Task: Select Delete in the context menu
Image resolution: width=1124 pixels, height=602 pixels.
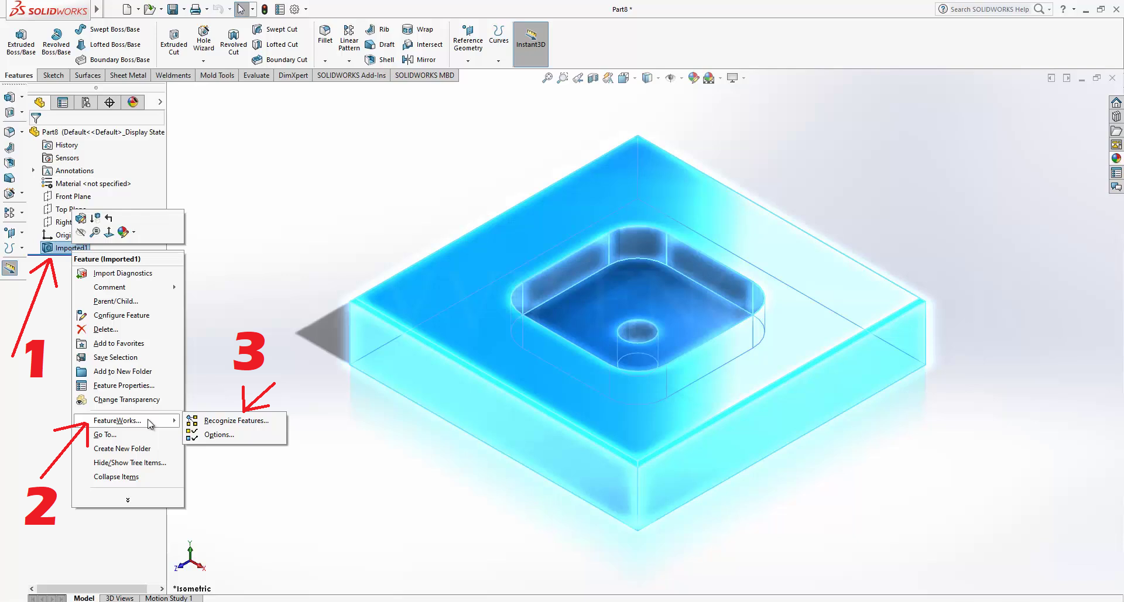Action: 105,329
